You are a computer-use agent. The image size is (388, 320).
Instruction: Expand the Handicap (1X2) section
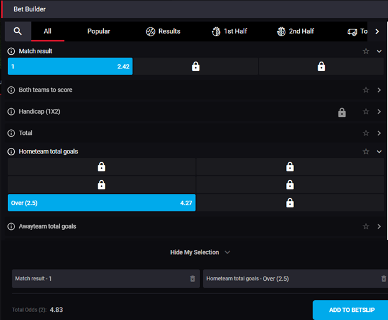pyautogui.click(x=379, y=111)
